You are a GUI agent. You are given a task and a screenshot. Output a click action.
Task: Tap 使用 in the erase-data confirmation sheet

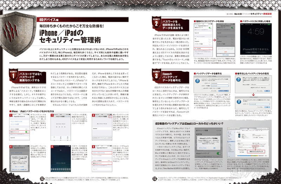tap(226, 52)
